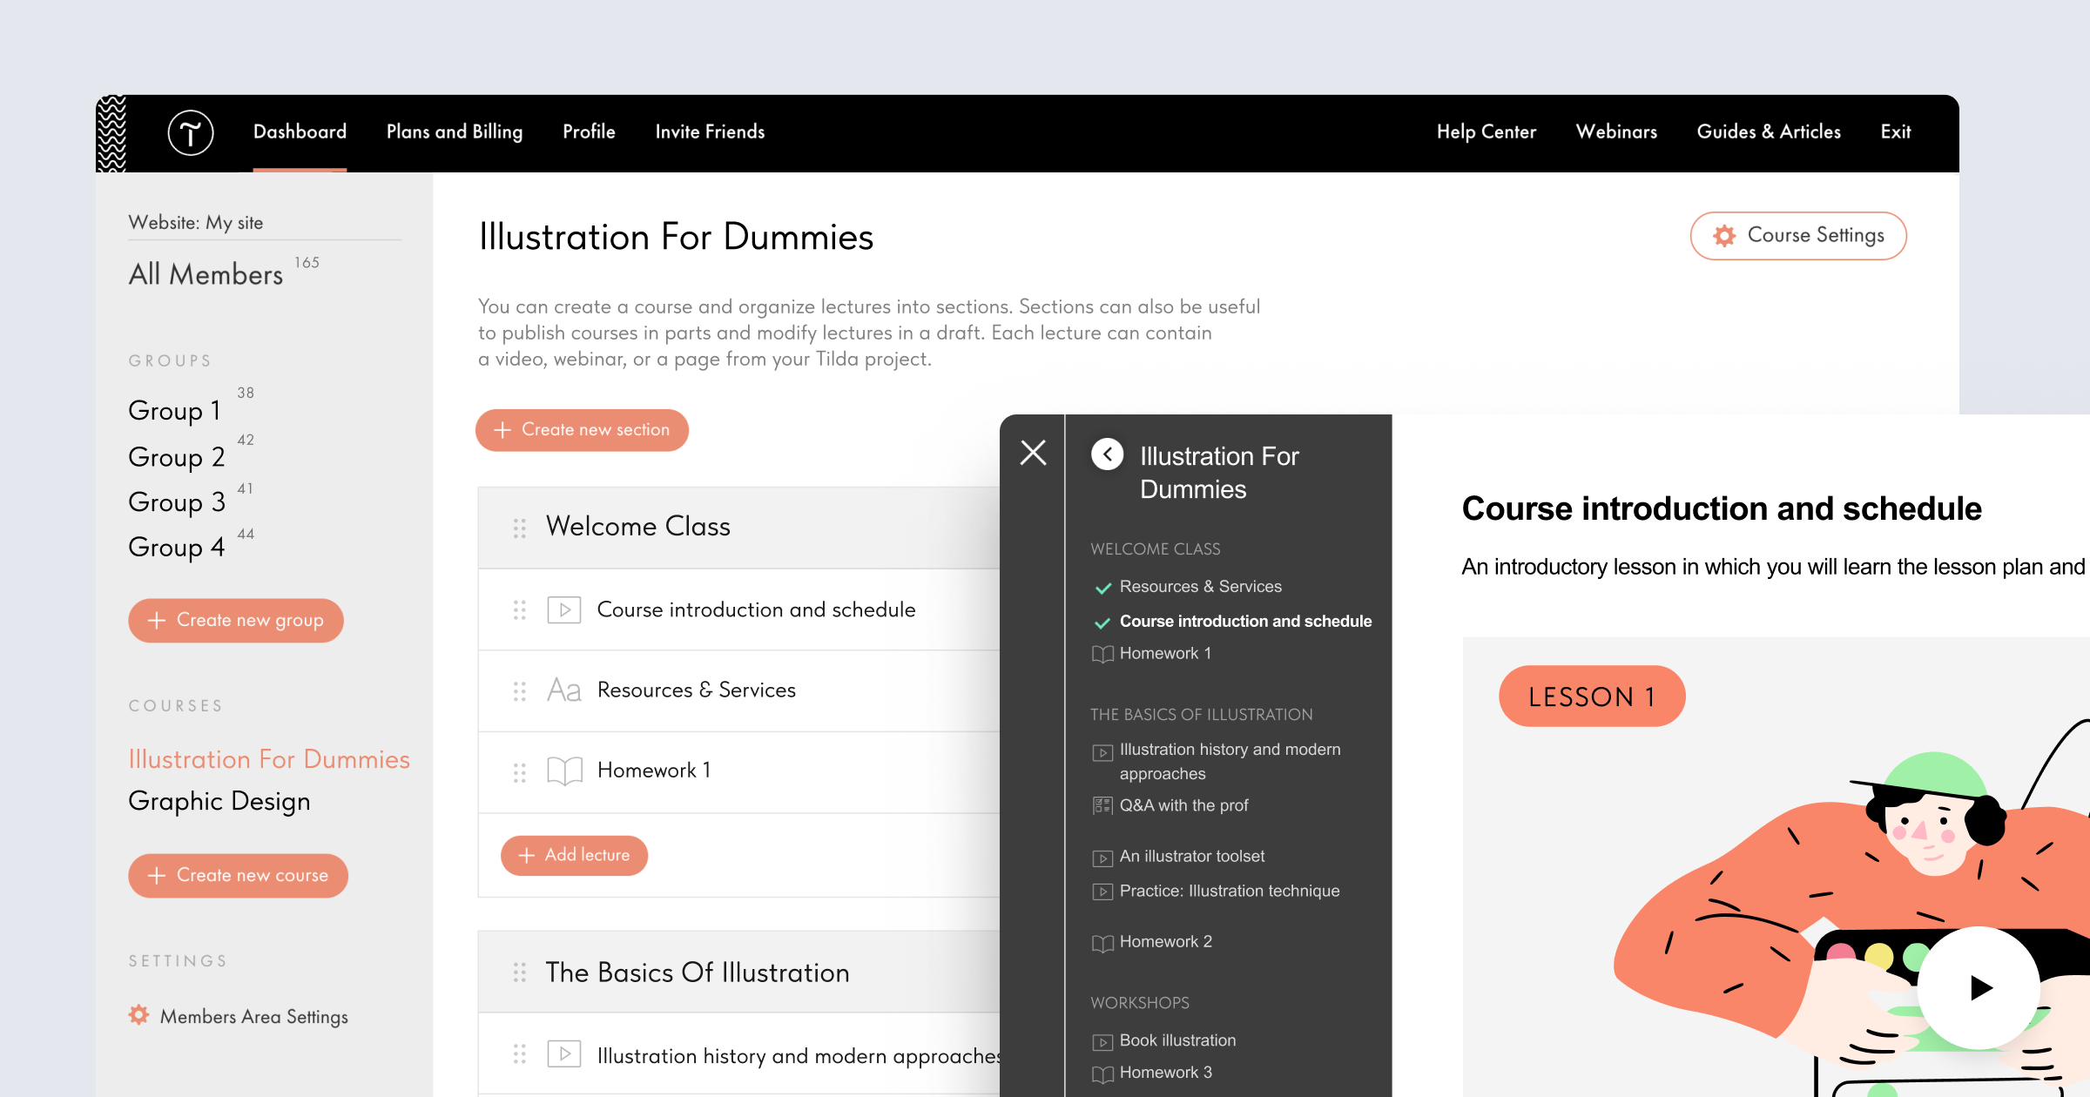2090x1097 pixels.
Task: Open Invite Friends page
Action: [710, 131]
